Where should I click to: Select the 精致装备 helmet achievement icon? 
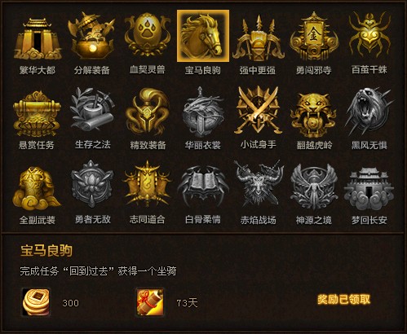(x=148, y=112)
